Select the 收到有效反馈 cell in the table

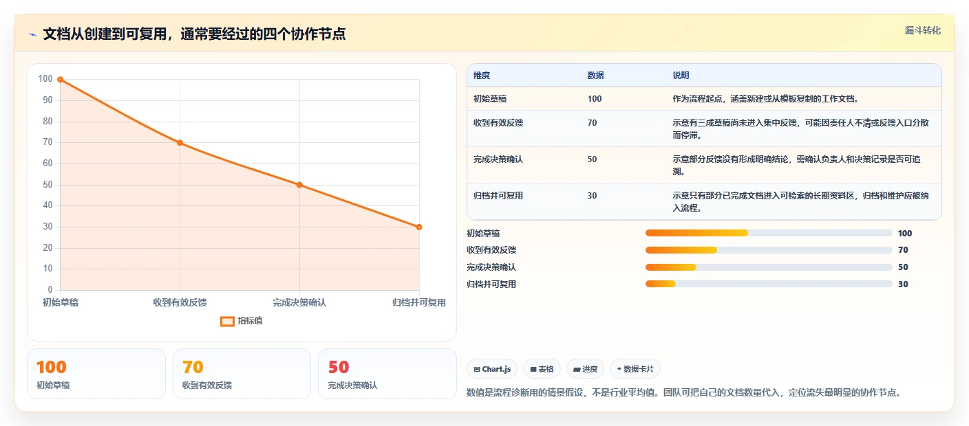(x=498, y=123)
